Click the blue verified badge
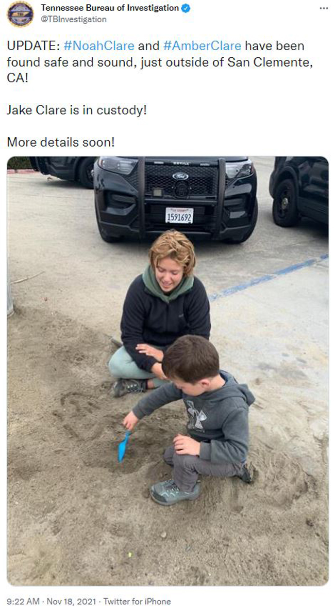Viewport: 335px width, 613px height. 186,8
